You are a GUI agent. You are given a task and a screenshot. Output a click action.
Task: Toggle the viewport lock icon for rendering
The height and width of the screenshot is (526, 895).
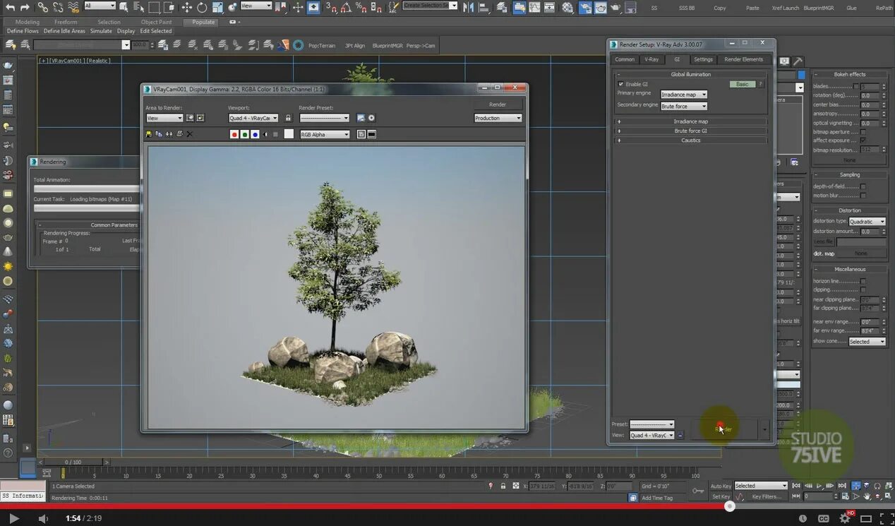point(288,118)
